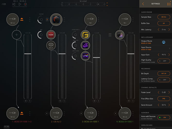Select channel label 4: BOSS SY-1000 1

click(125, 122)
